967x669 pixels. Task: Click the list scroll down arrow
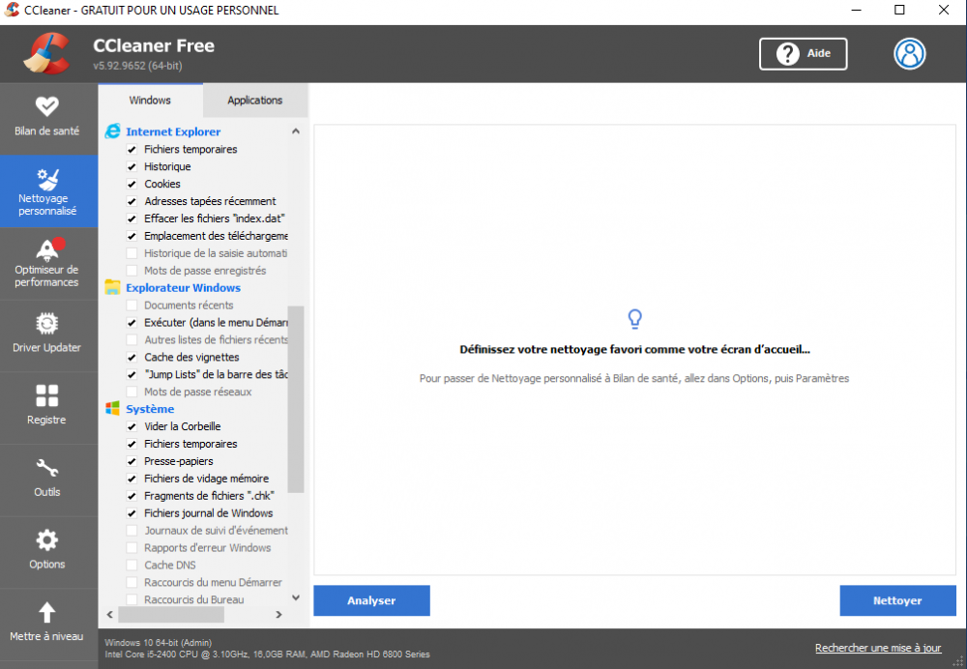pyautogui.click(x=296, y=597)
